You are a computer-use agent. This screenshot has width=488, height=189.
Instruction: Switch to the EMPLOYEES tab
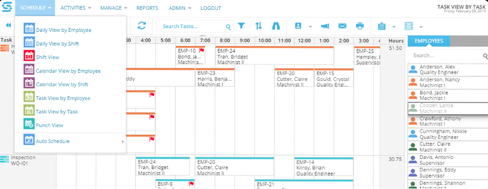[x=428, y=41]
